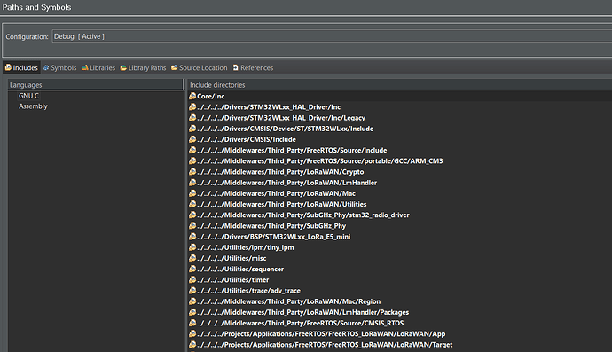Click folder icon of Utilities/misc entry
Image resolution: width=612 pixels, height=352 pixels.
point(192,258)
